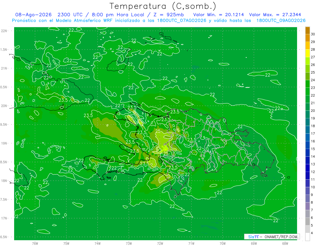Viewport: 320px width, 247px height.
Task: Click the '19N' latitude axis label
Action: (4, 143)
